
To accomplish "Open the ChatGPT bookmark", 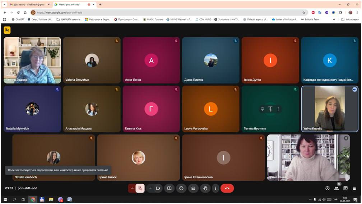I will coord(18,19).
